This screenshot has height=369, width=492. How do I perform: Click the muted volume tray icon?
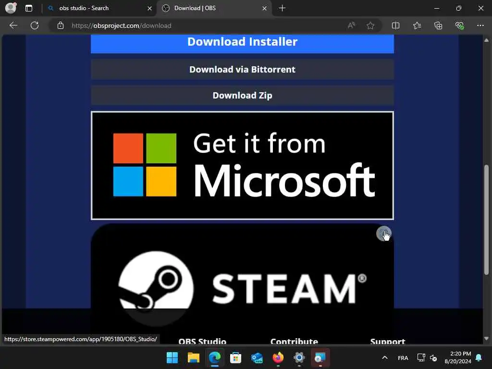coord(433,357)
